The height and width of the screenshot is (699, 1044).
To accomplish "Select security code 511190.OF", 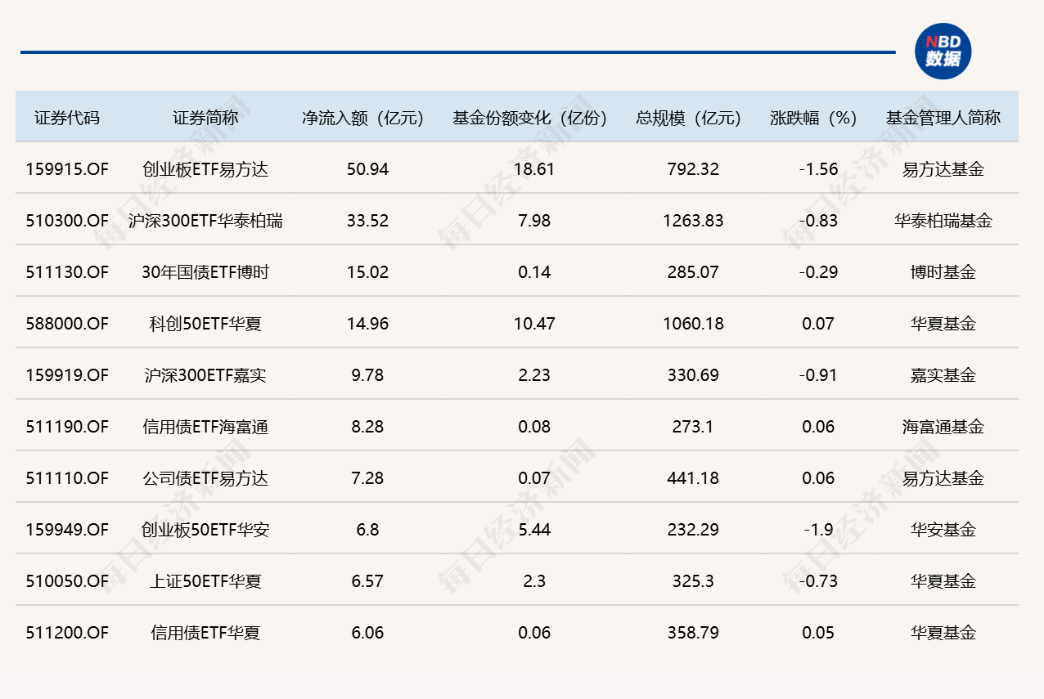I will tap(67, 427).
